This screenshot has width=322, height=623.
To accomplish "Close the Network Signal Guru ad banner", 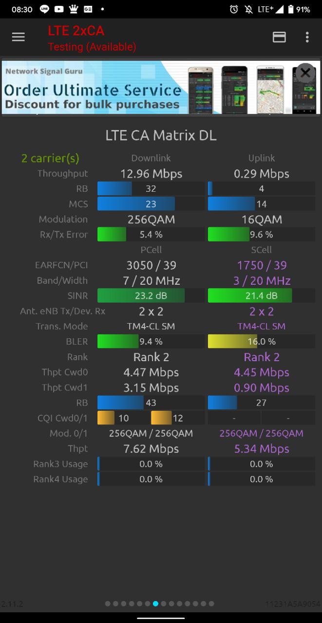I will 305,73.
